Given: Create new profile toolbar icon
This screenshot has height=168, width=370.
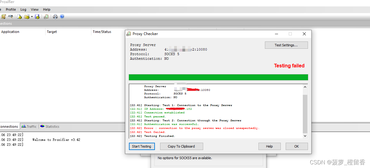Looking at the screenshot, I should pos(19,16).
